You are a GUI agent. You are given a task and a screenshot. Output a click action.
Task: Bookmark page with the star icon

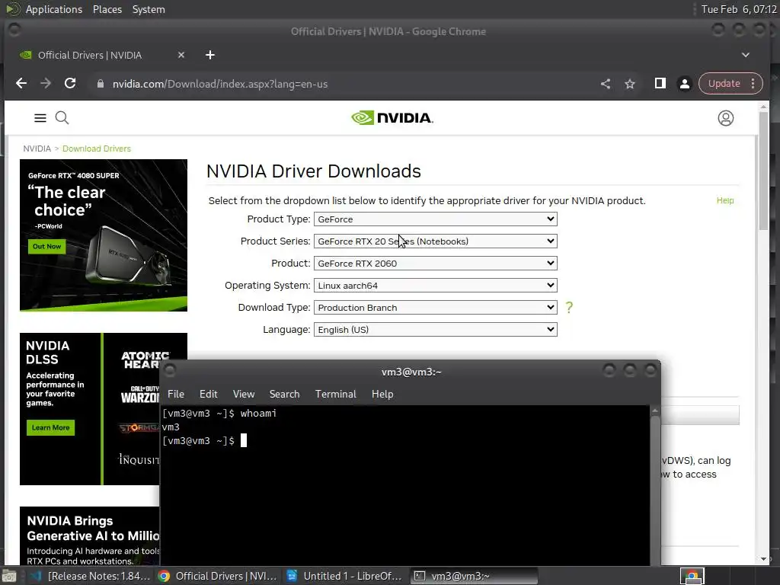(x=630, y=84)
